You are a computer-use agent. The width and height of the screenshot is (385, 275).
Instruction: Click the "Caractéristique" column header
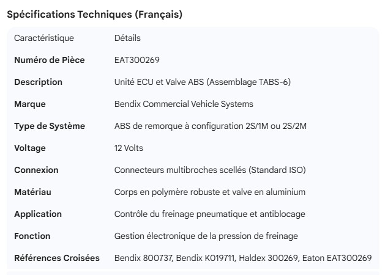(x=44, y=38)
